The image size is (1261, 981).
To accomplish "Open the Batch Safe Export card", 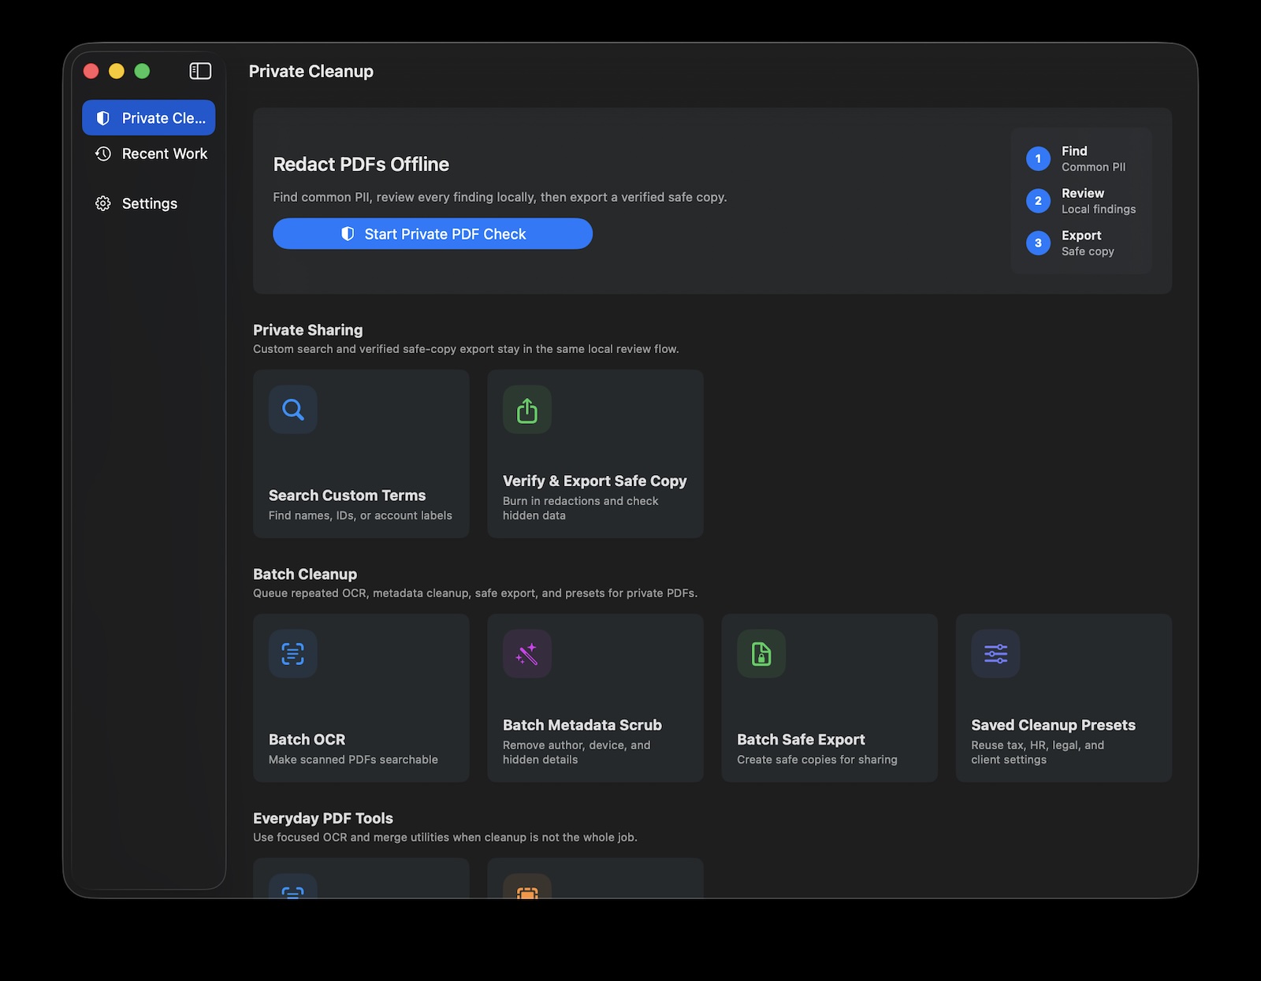I will coord(829,698).
